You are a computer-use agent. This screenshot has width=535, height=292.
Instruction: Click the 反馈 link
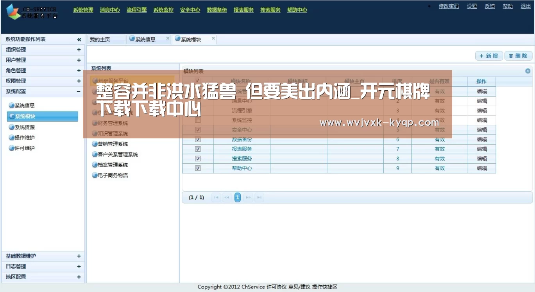tap(490, 6)
